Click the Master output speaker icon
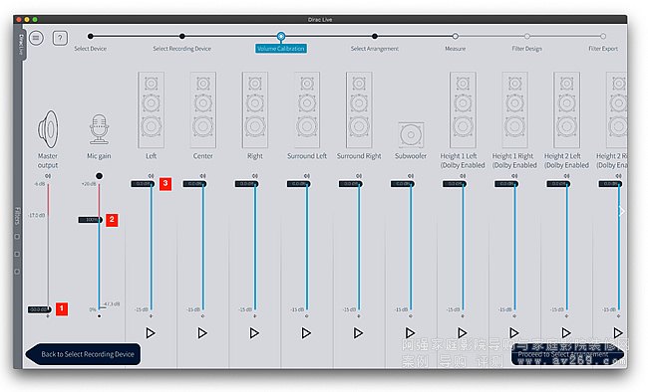Screen dimensions: 648x392 pos(48,129)
